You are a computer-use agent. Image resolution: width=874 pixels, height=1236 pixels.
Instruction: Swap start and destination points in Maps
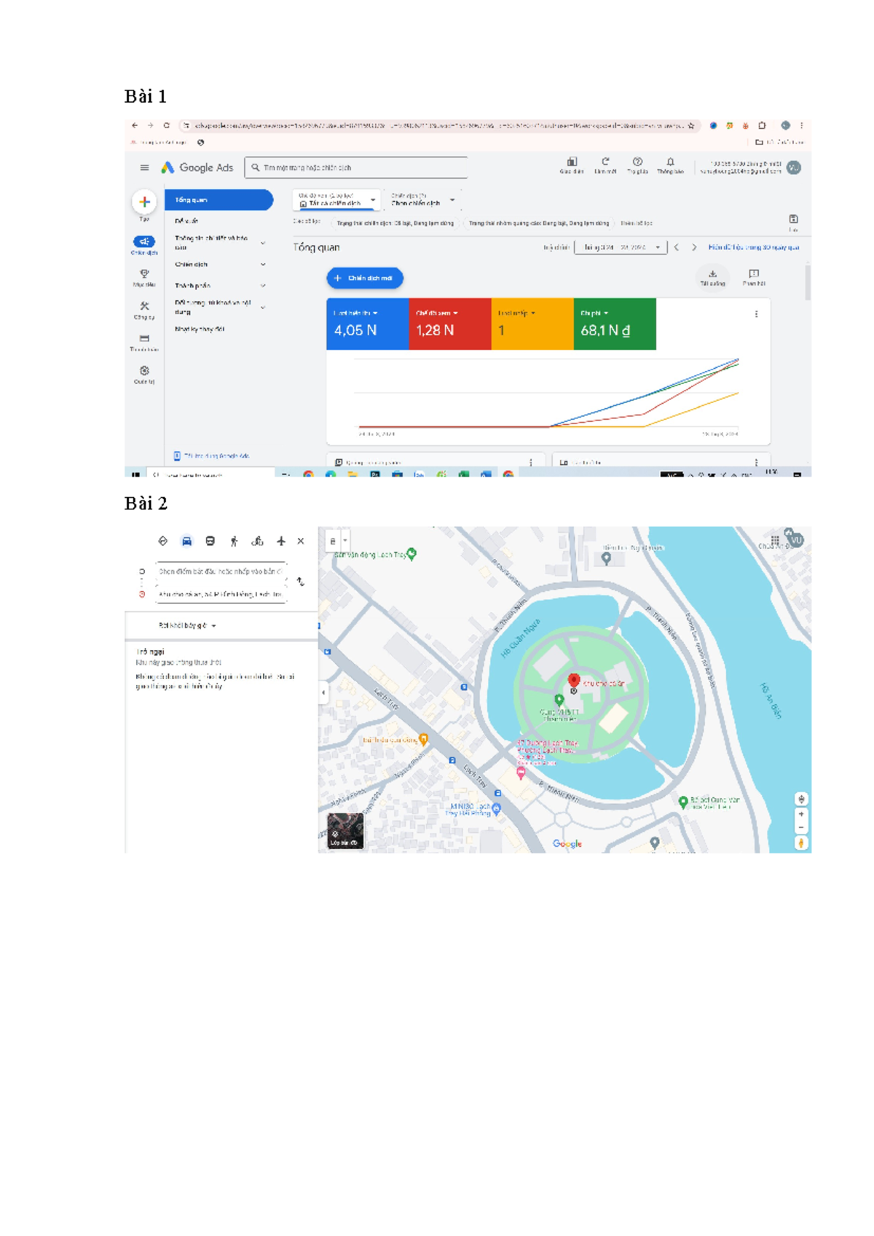coord(300,582)
